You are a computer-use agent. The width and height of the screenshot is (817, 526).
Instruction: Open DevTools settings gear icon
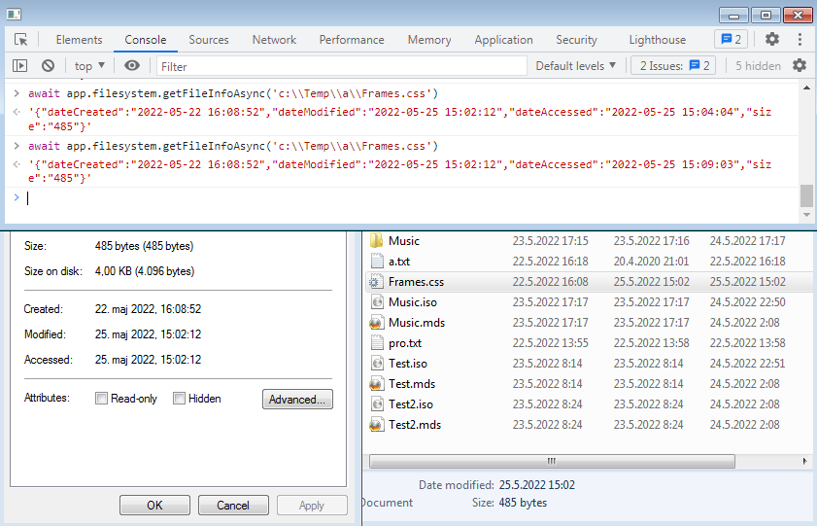[x=771, y=40]
